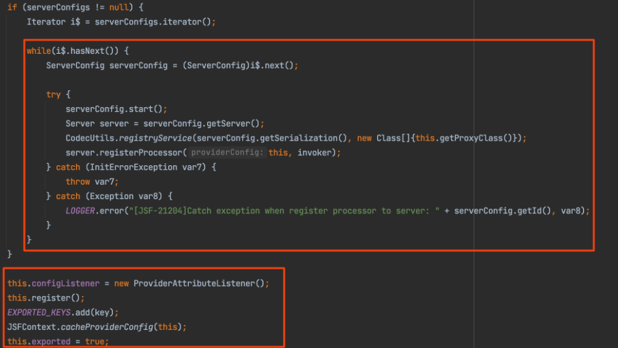Click 'this.getProxyClass()' in the Class array
618x348 pixels.
[x=465, y=138]
